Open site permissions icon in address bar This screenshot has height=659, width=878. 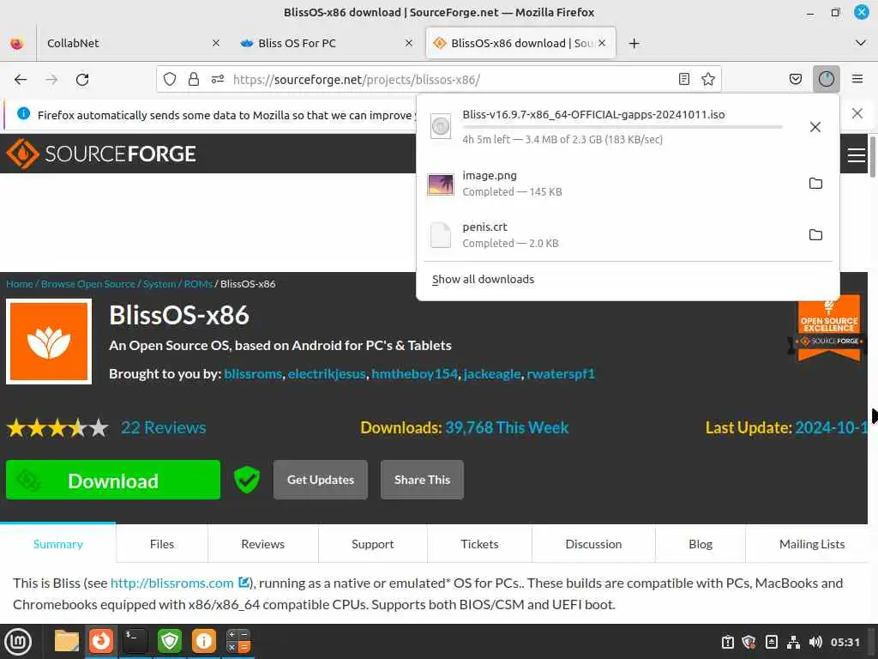(x=218, y=79)
